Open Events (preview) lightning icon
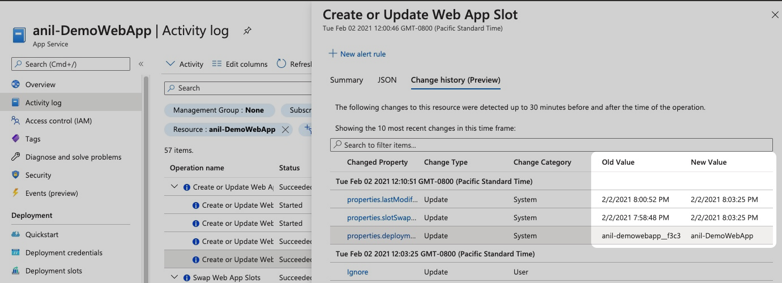Screen dimensions: 782x283 pyautogui.click(x=15, y=193)
